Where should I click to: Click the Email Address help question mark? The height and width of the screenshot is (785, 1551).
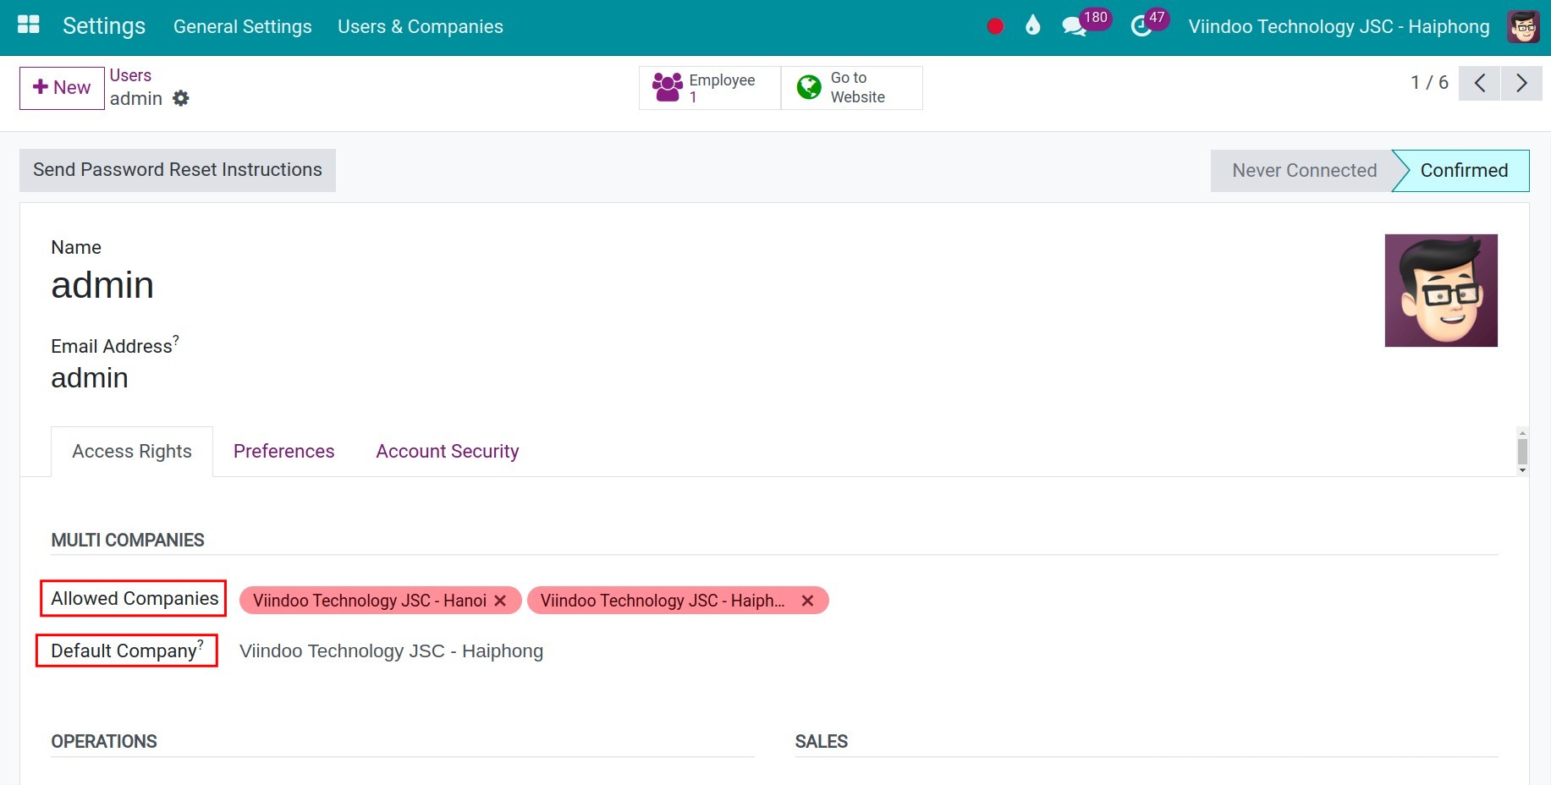point(176,338)
